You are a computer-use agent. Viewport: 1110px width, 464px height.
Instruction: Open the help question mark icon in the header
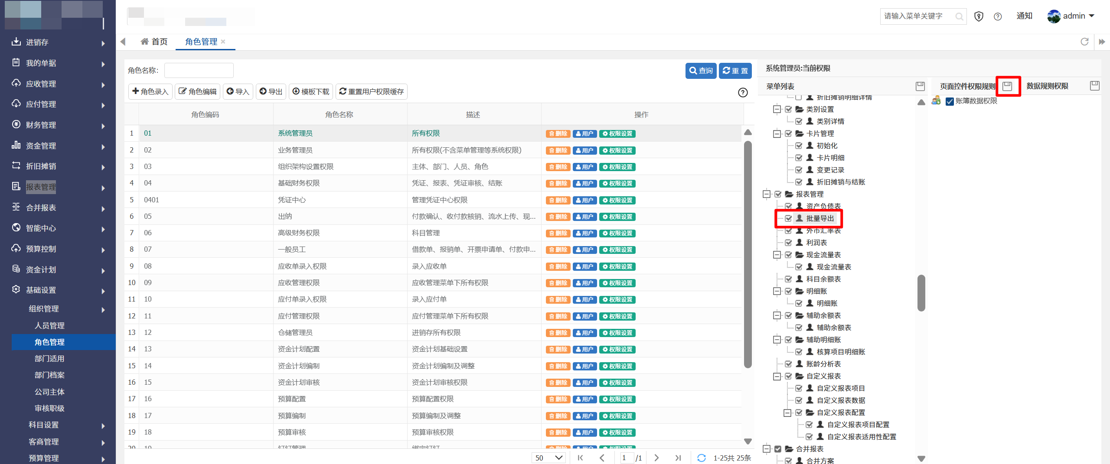pos(998,16)
